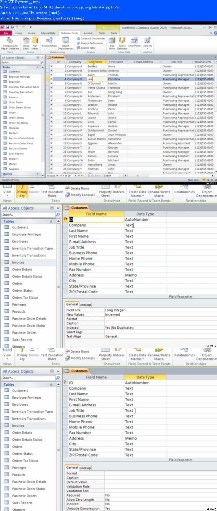Switch to the Create ribbon tab
Viewport: 217px width, 511px height.
pyautogui.click(x=31, y=33)
